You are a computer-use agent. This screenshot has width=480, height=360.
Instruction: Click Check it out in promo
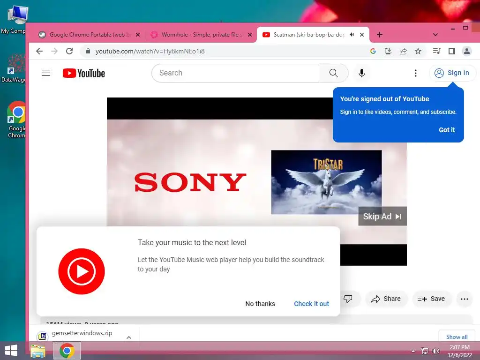pos(311,304)
